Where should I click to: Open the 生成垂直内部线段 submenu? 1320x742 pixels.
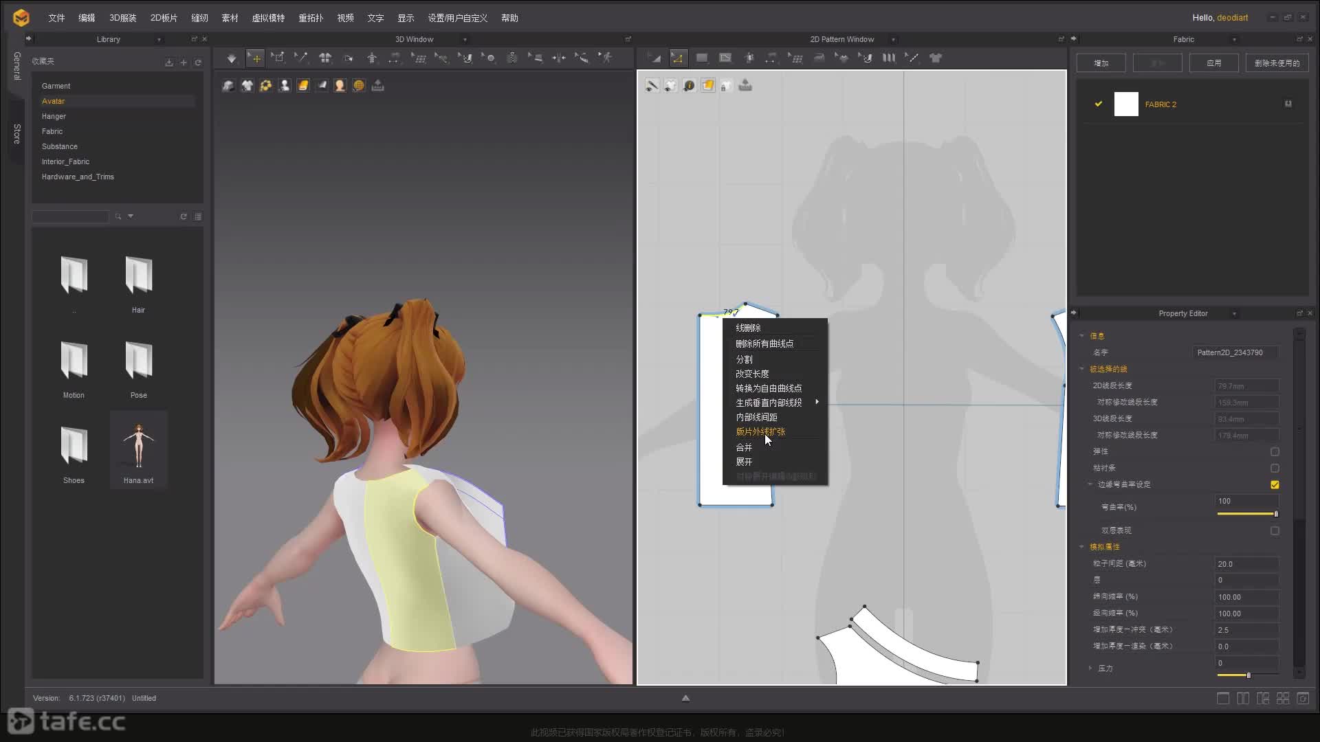tap(775, 403)
